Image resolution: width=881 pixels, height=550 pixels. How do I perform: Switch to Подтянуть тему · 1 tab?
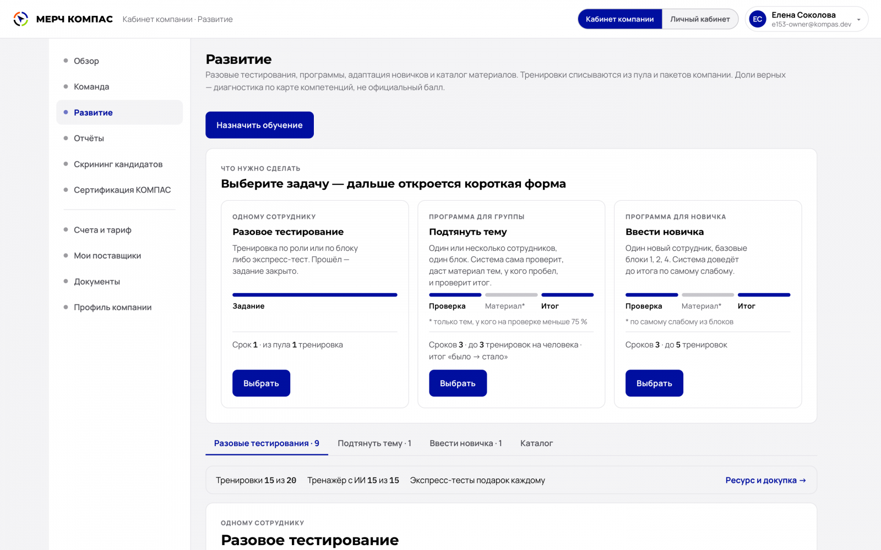374,443
